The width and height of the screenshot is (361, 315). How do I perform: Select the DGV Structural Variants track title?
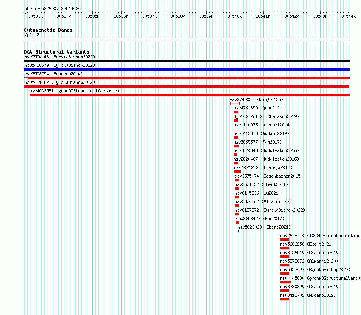(x=57, y=52)
